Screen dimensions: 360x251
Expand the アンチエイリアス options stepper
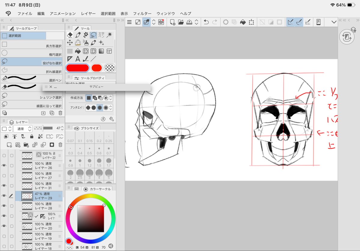click(111, 107)
